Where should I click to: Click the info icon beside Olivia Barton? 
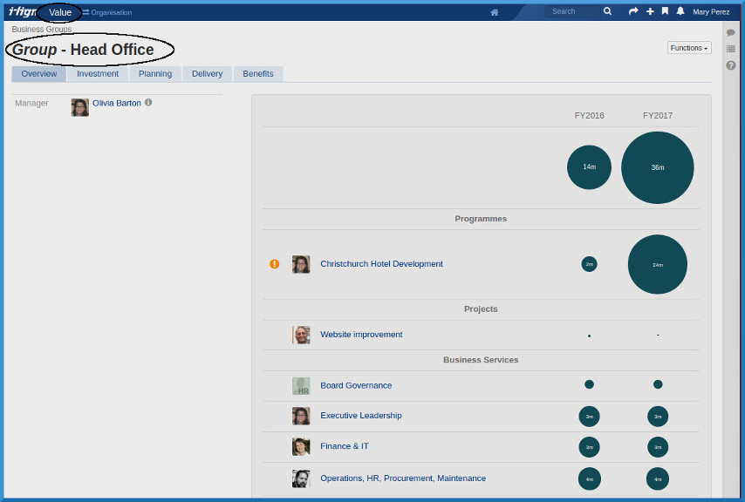click(148, 103)
